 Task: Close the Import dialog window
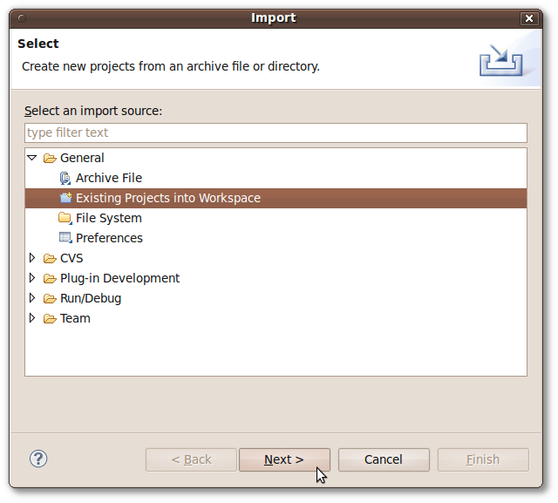(x=529, y=18)
